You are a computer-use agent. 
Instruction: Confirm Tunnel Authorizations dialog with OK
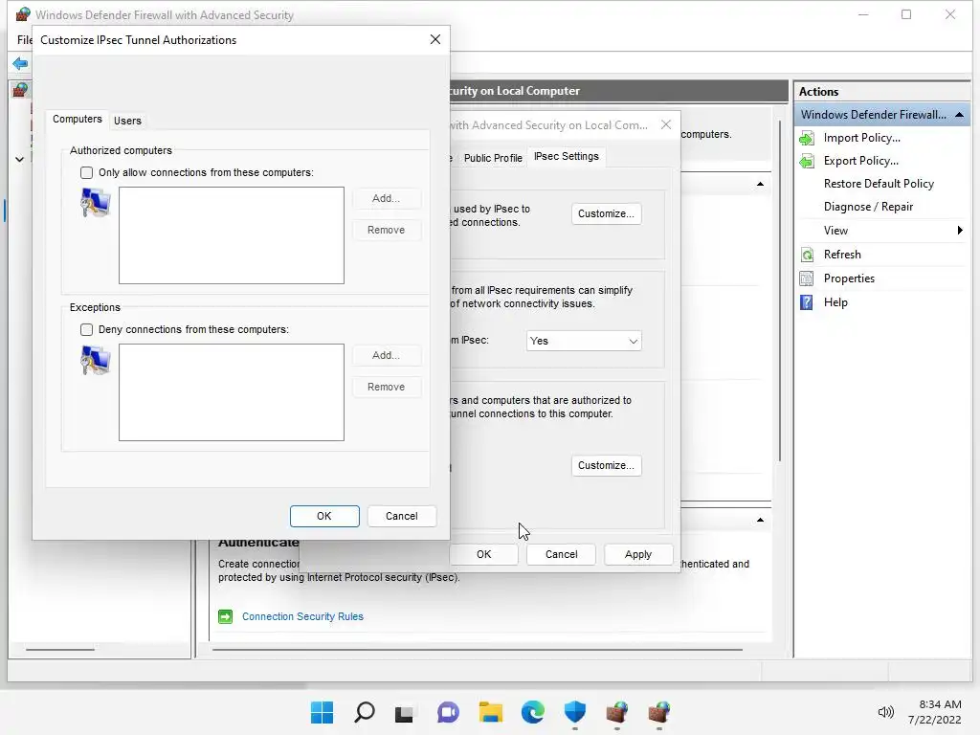[324, 516]
